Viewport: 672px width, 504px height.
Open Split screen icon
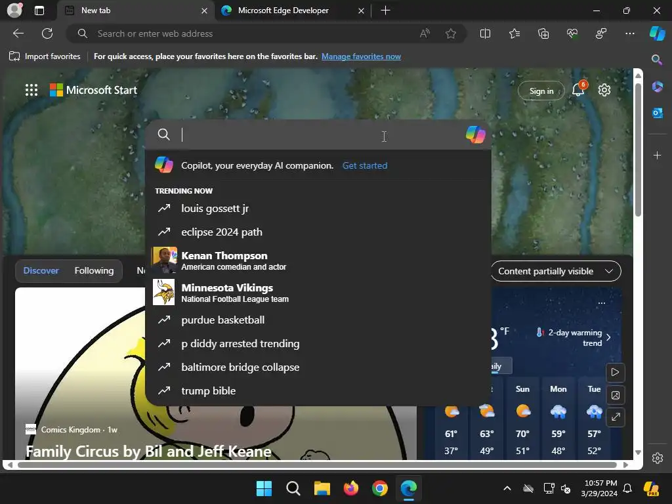(x=485, y=33)
